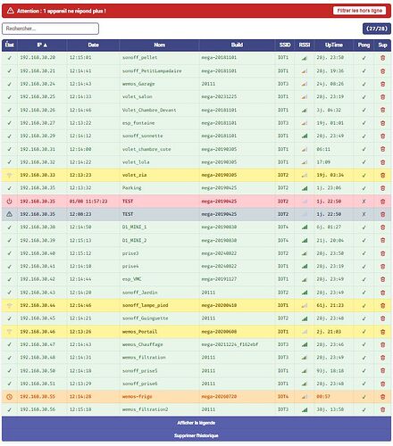This screenshot has width=393, height=446.
Task: Click the RSSI column header
Action: 305,45
